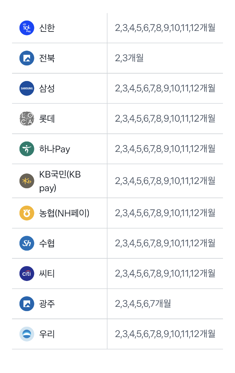Click the KB국민 star logo icon

click(x=27, y=181)
